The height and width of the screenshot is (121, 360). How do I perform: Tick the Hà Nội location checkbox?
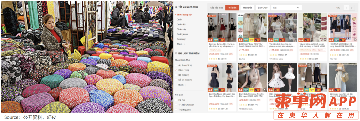176,100
